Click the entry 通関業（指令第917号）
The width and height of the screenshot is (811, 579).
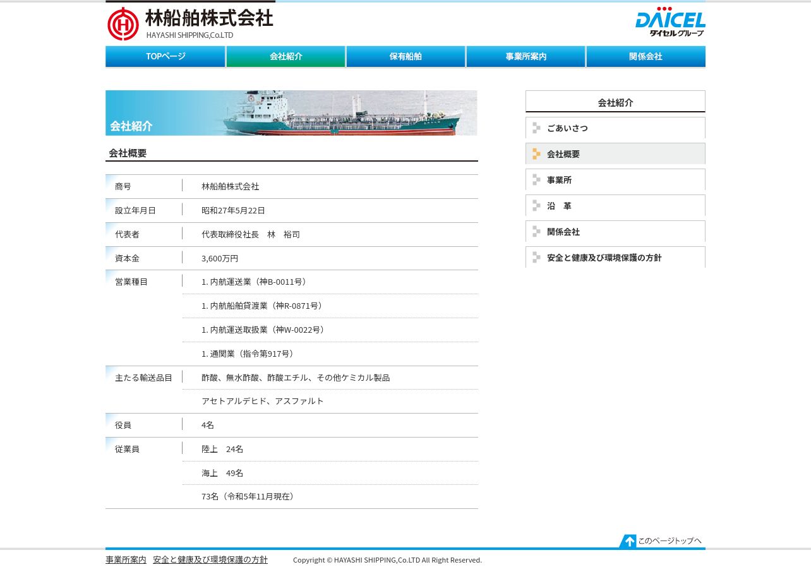249,354
